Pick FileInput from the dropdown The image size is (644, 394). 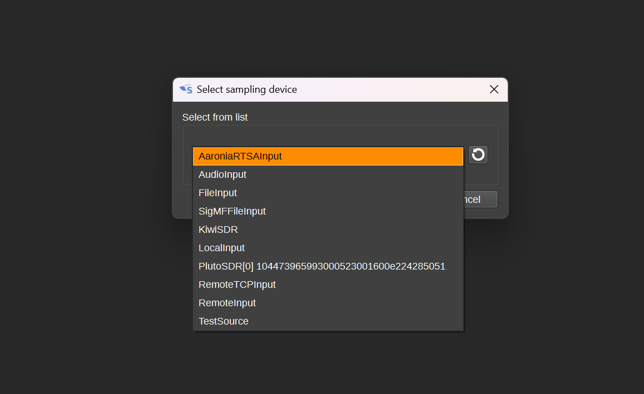coord(328,193)
